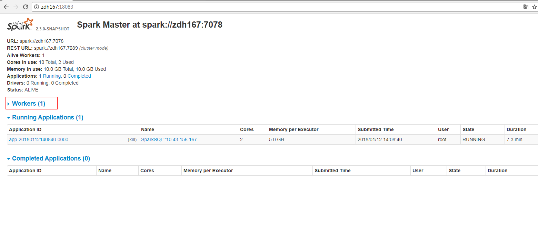Kill the running application via (kill)

(132, 139)
